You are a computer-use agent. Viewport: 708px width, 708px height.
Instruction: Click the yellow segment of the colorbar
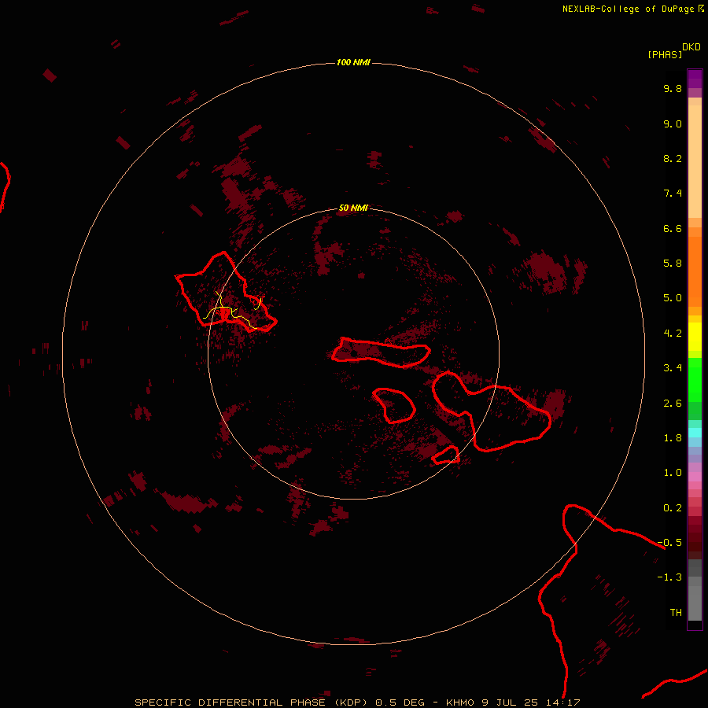coord(695,337)
